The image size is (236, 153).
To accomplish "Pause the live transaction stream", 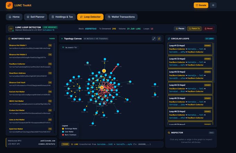I will (x=180, y=28).
